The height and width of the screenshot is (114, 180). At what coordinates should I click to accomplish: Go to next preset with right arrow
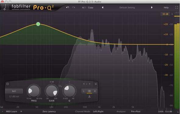152,7
